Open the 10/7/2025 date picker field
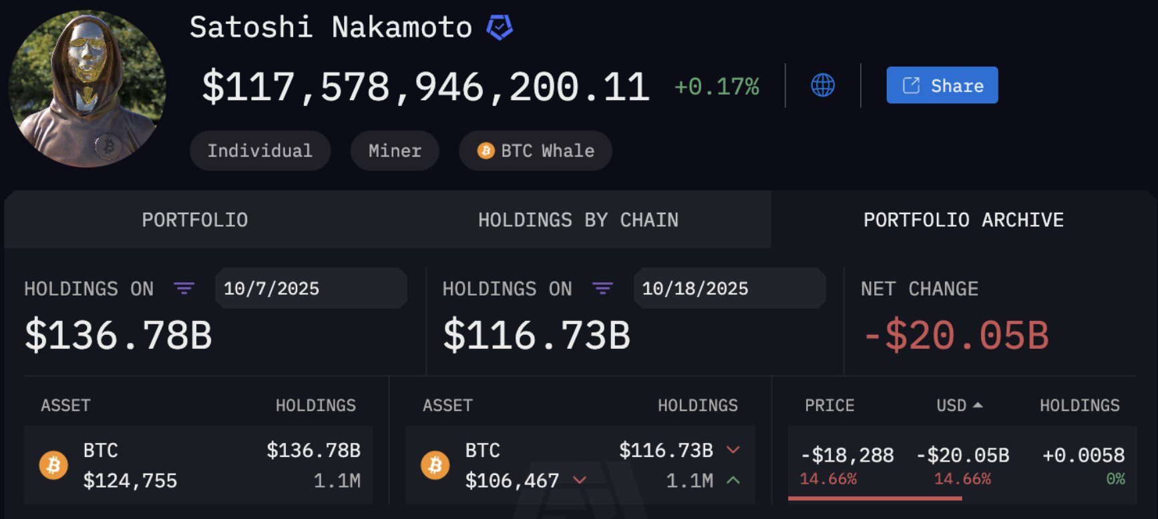Image resolution: width=1158 pixels, height=519 pixels. click(x=311, y=288)
